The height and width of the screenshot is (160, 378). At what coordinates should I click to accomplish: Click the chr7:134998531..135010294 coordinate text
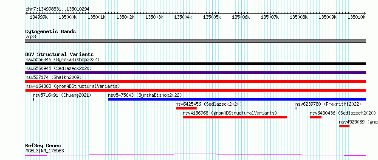[57, 9]
